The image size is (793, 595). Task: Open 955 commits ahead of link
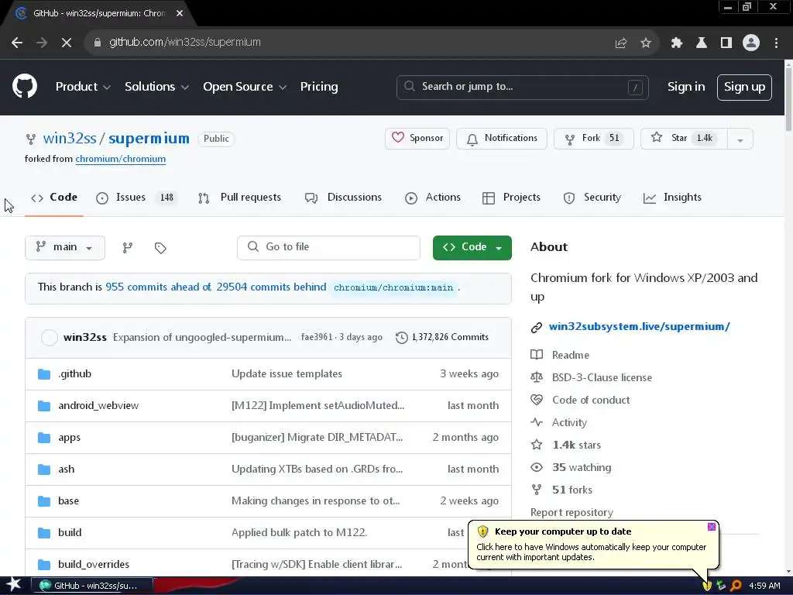tap(159, 287)
